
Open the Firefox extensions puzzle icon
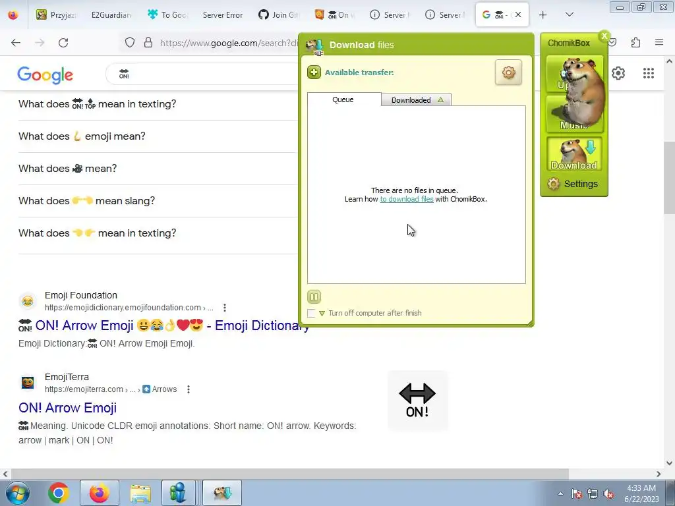(x=636, y=43)
